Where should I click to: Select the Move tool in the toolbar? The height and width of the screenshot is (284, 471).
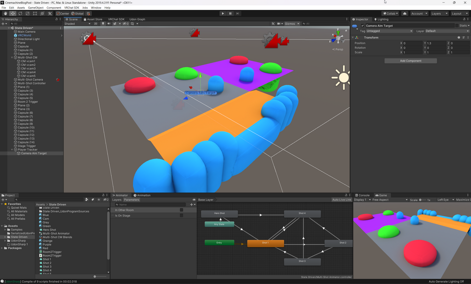12,13
